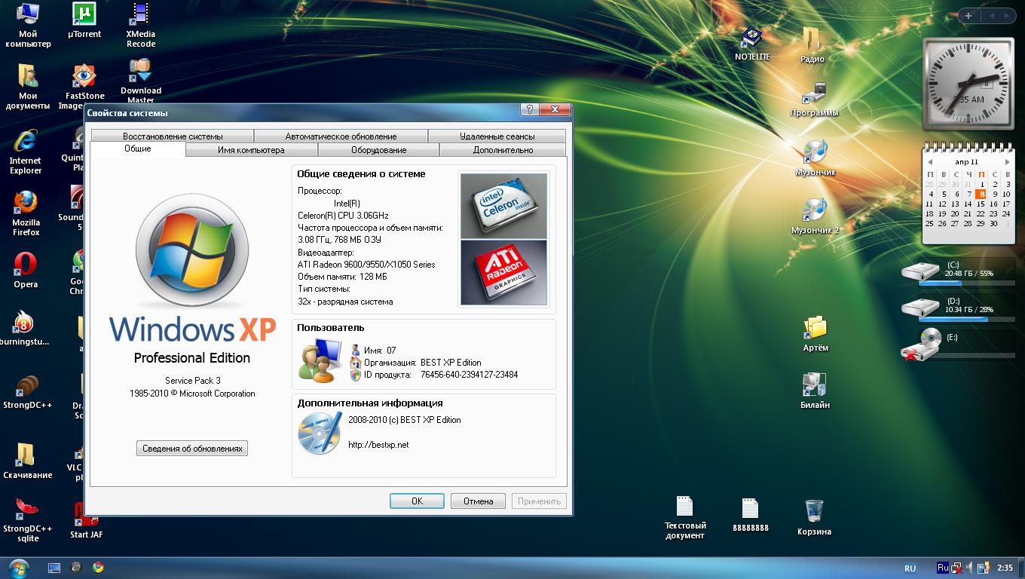Open the Текстовый документ file
Viewport: 1025px width, 579px height.
(x=685, y=518)
